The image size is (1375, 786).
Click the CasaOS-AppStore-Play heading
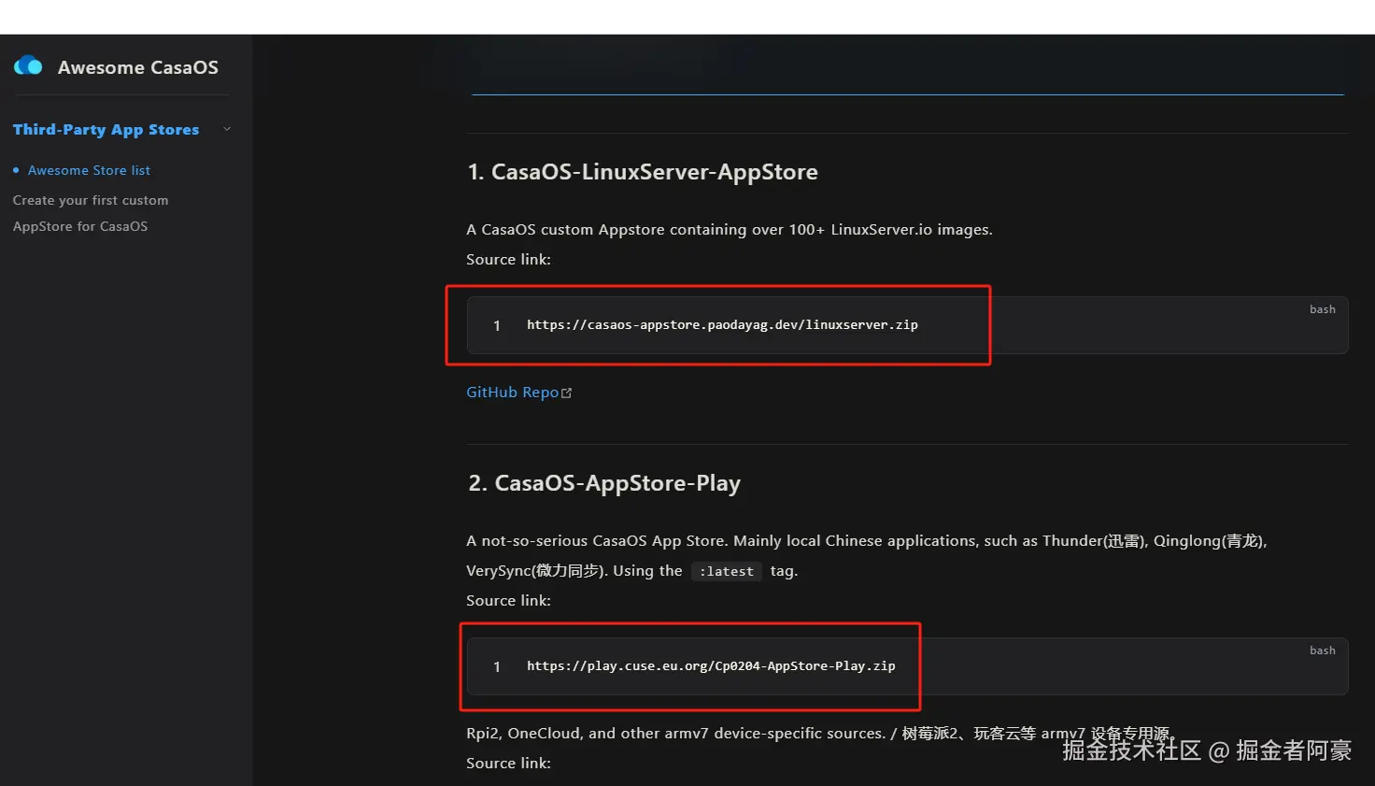click(x=604, y=483)
